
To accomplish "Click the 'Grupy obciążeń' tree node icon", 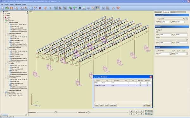I will (6, 92).
